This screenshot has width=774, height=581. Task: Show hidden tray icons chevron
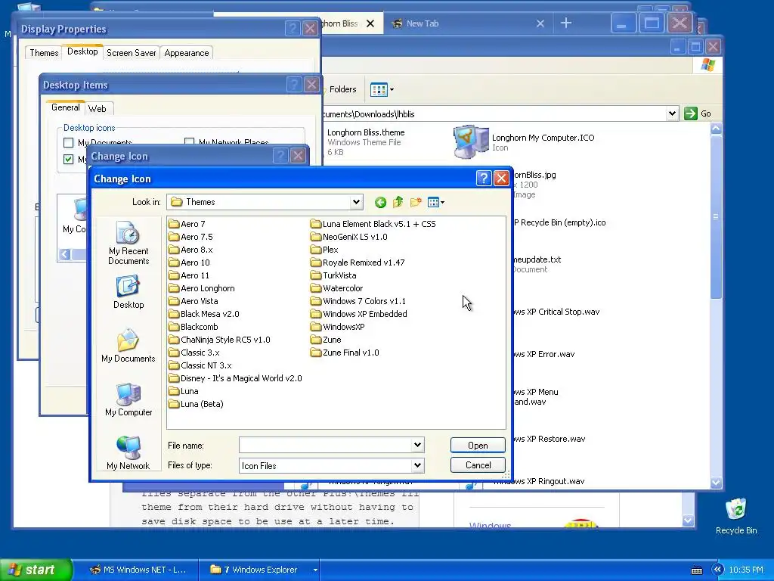tap(717, 570)
